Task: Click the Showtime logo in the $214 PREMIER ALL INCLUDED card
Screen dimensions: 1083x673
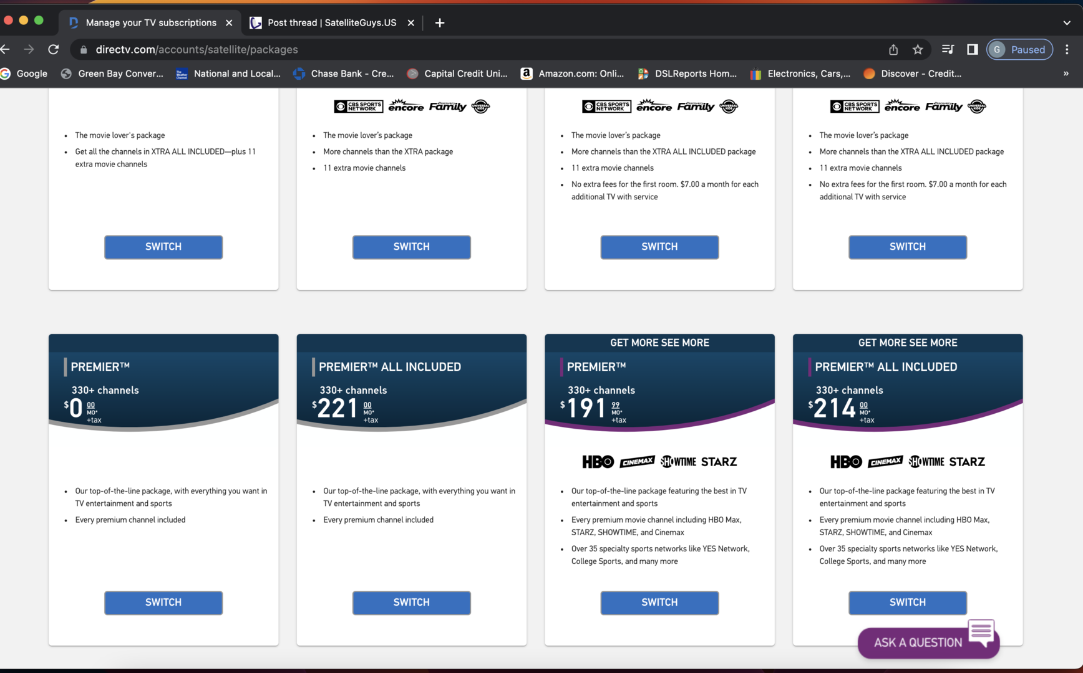Action: tap(926, 462)
